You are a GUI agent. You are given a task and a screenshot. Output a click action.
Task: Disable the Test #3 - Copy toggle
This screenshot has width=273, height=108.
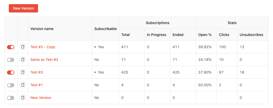pyautogui.click(x=11, y=47)
